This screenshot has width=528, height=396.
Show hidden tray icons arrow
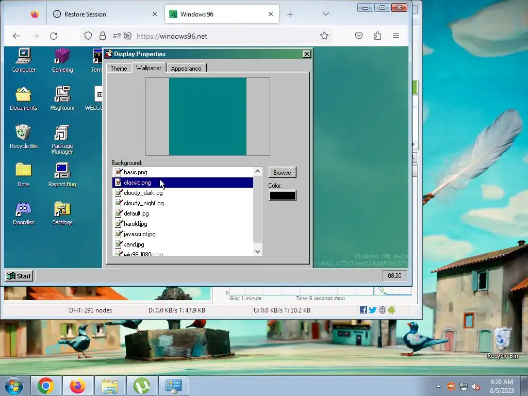(438, 387)
